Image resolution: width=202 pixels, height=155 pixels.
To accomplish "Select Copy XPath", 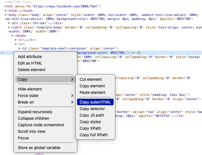I will click(95, 128).
